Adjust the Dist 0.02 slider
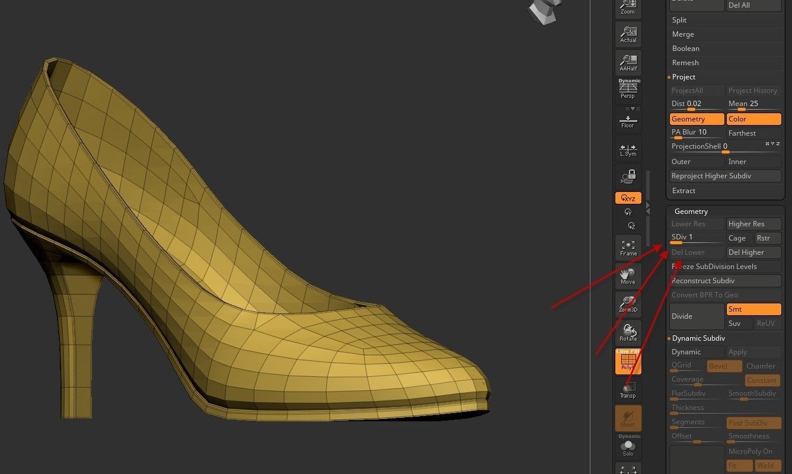This screenshot has height=474, width=792. (x=697, y=104)
